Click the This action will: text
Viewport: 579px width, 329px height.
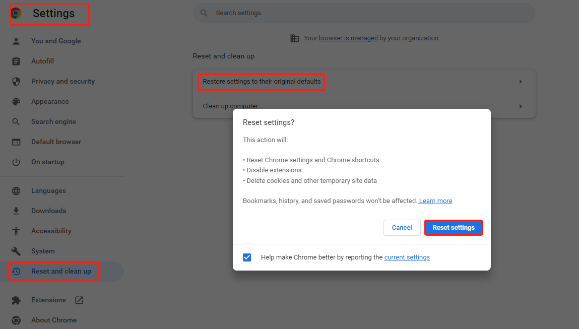click(x=265, y=140)
